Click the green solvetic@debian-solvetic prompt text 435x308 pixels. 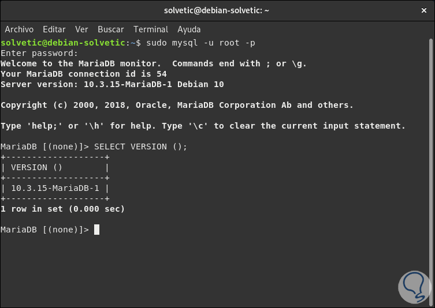(63, 43)
